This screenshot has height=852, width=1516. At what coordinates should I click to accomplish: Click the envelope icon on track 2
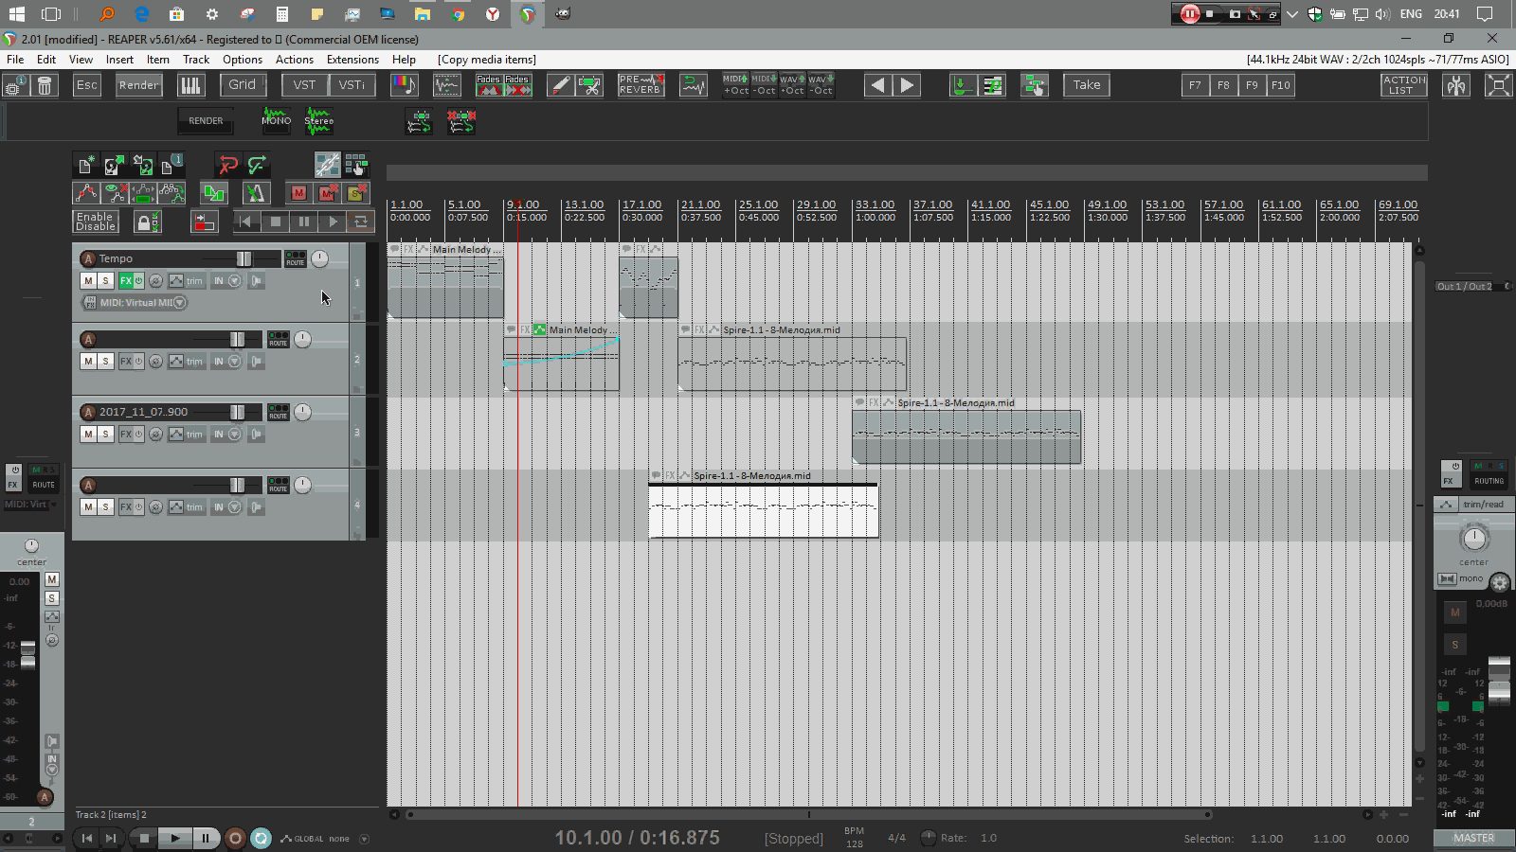point(175,362)
